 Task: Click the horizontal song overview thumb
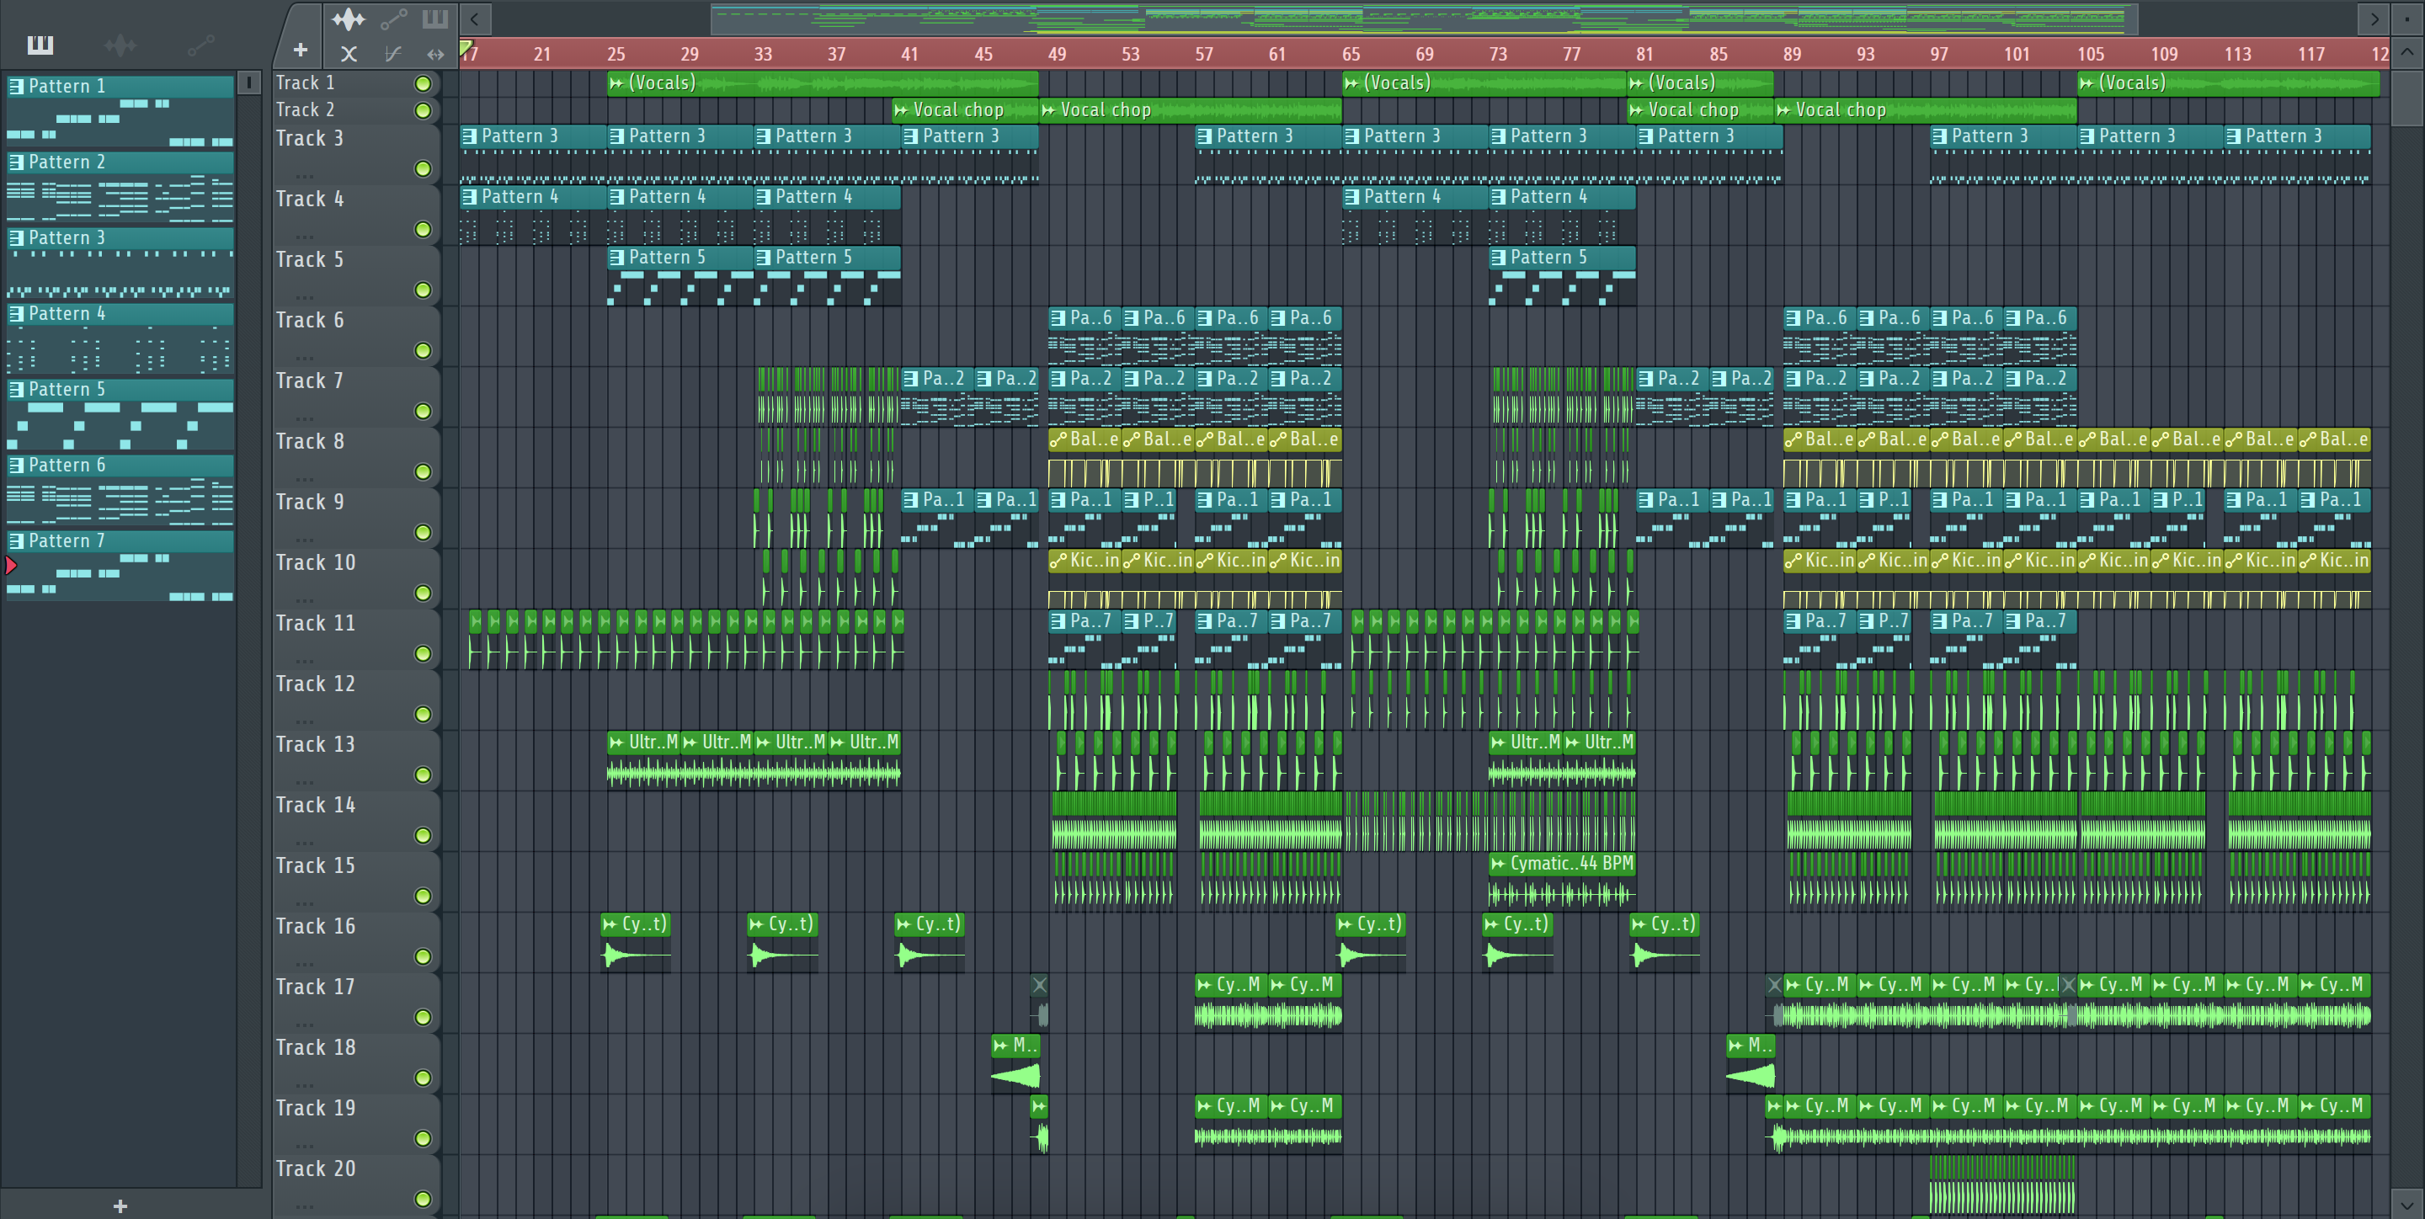click(1425, 19)
